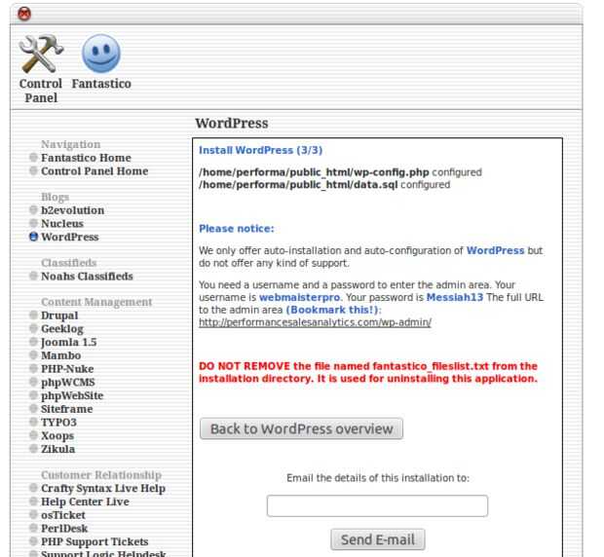
Task: Click the username webmaisterpro text
Action: pos(300,298)
